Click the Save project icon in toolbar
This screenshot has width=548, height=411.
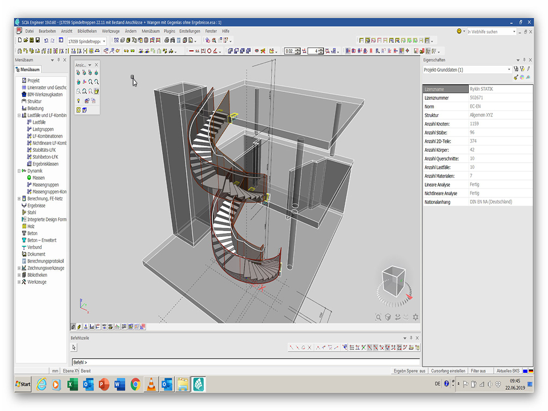tap(38, 41)
